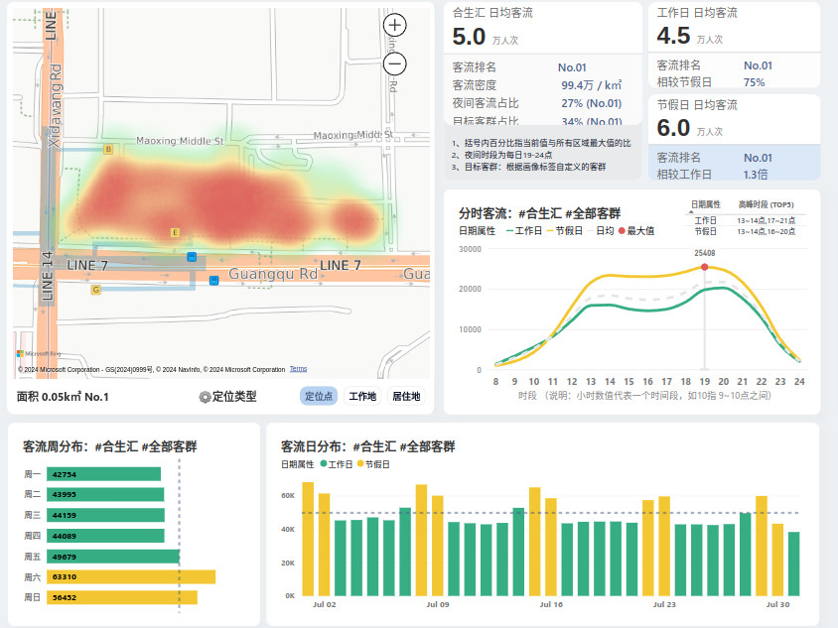838x628 pixels.
Task: Sort peak table by 日期属性 header
Action: pyautogui.click(x=706, y=204)
